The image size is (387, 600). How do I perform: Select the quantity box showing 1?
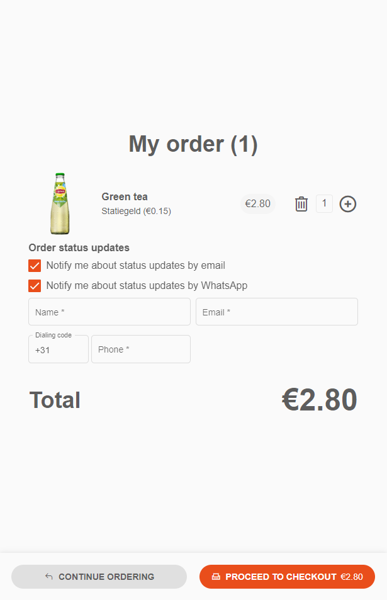pyautogui.click(x=324, y=203)
